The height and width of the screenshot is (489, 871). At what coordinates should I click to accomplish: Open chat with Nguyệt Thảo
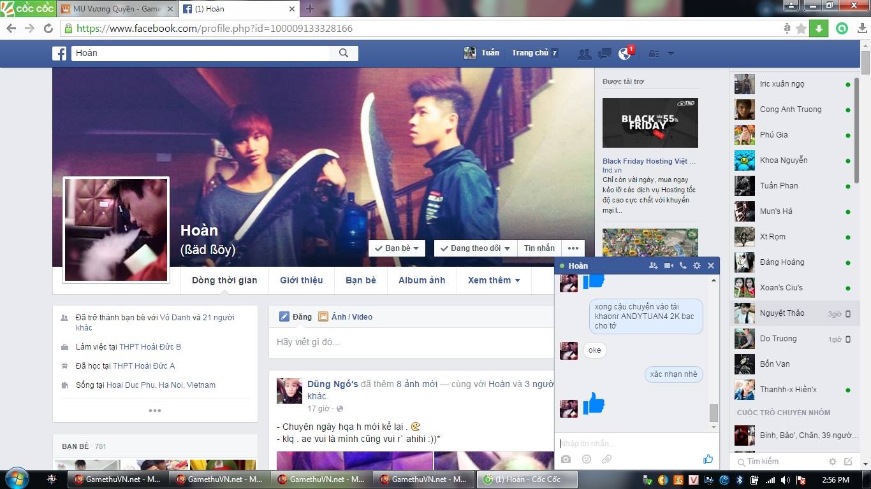[x=793, y=313]
